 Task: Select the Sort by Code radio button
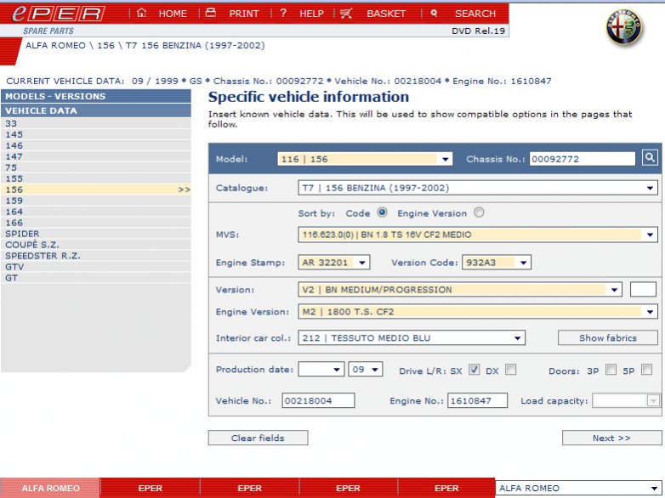click(382, 213)
